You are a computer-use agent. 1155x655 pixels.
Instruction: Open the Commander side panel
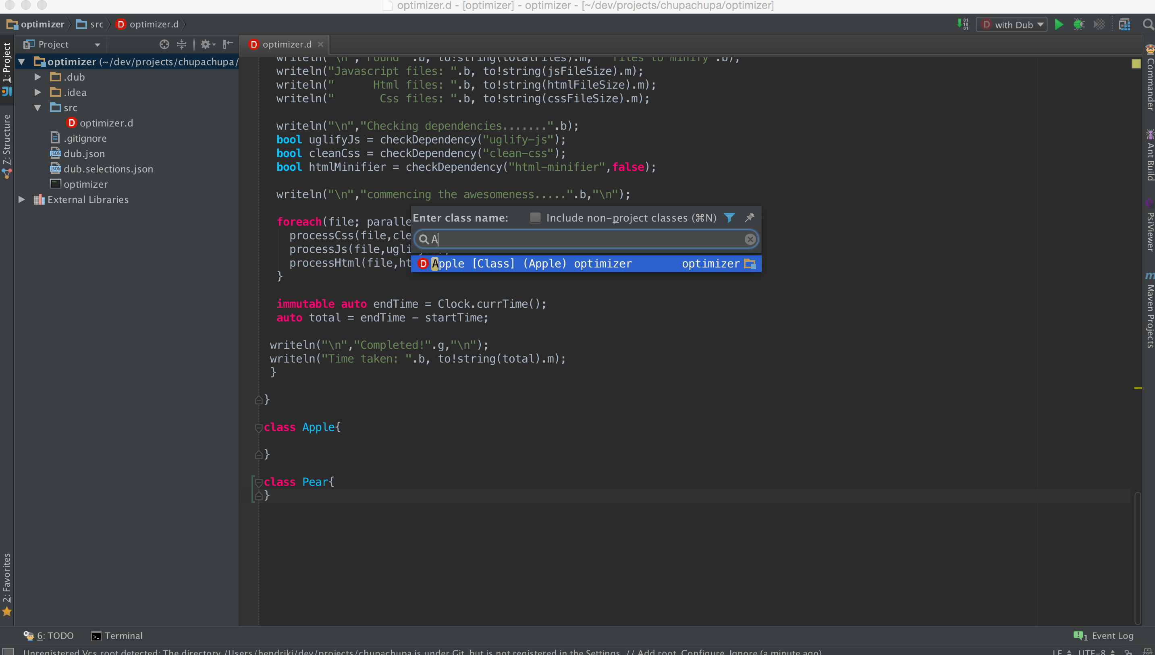tap(1150, 78)
